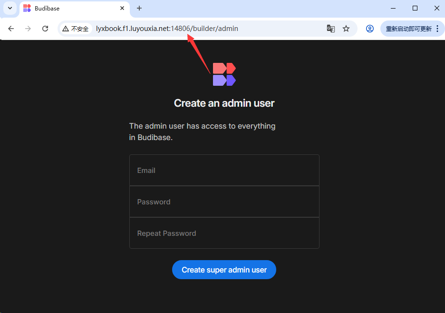Click the browser back arrow
Viewport: 445px width, 313px height.
(x=11, y=29)
